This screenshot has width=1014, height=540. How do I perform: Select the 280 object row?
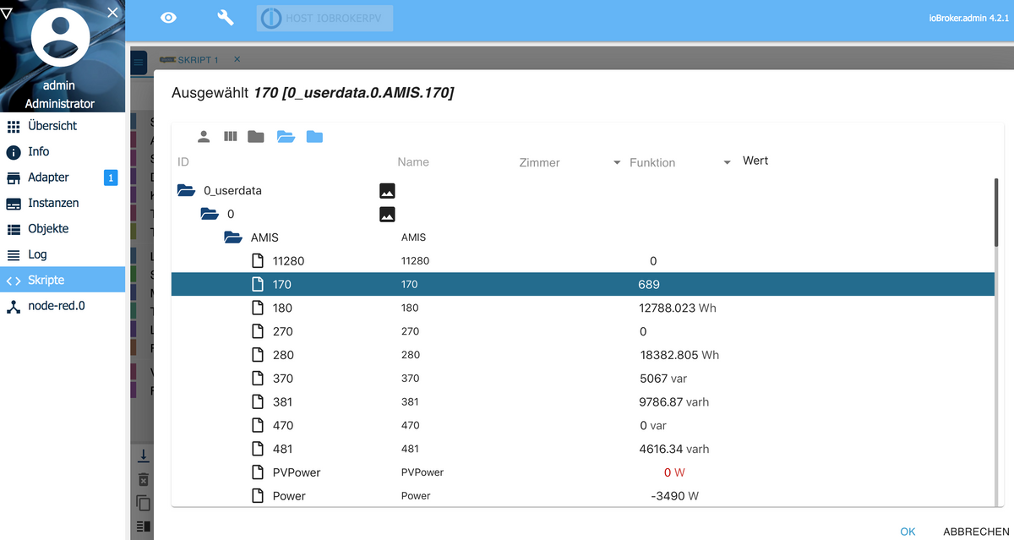pyautogui.click(x=583, y=355)
